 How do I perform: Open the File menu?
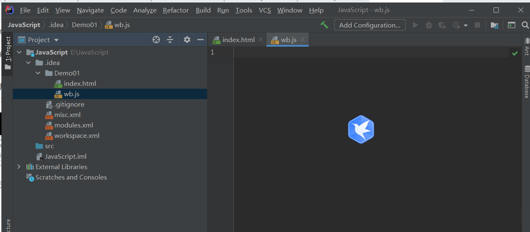pos(25,10)
